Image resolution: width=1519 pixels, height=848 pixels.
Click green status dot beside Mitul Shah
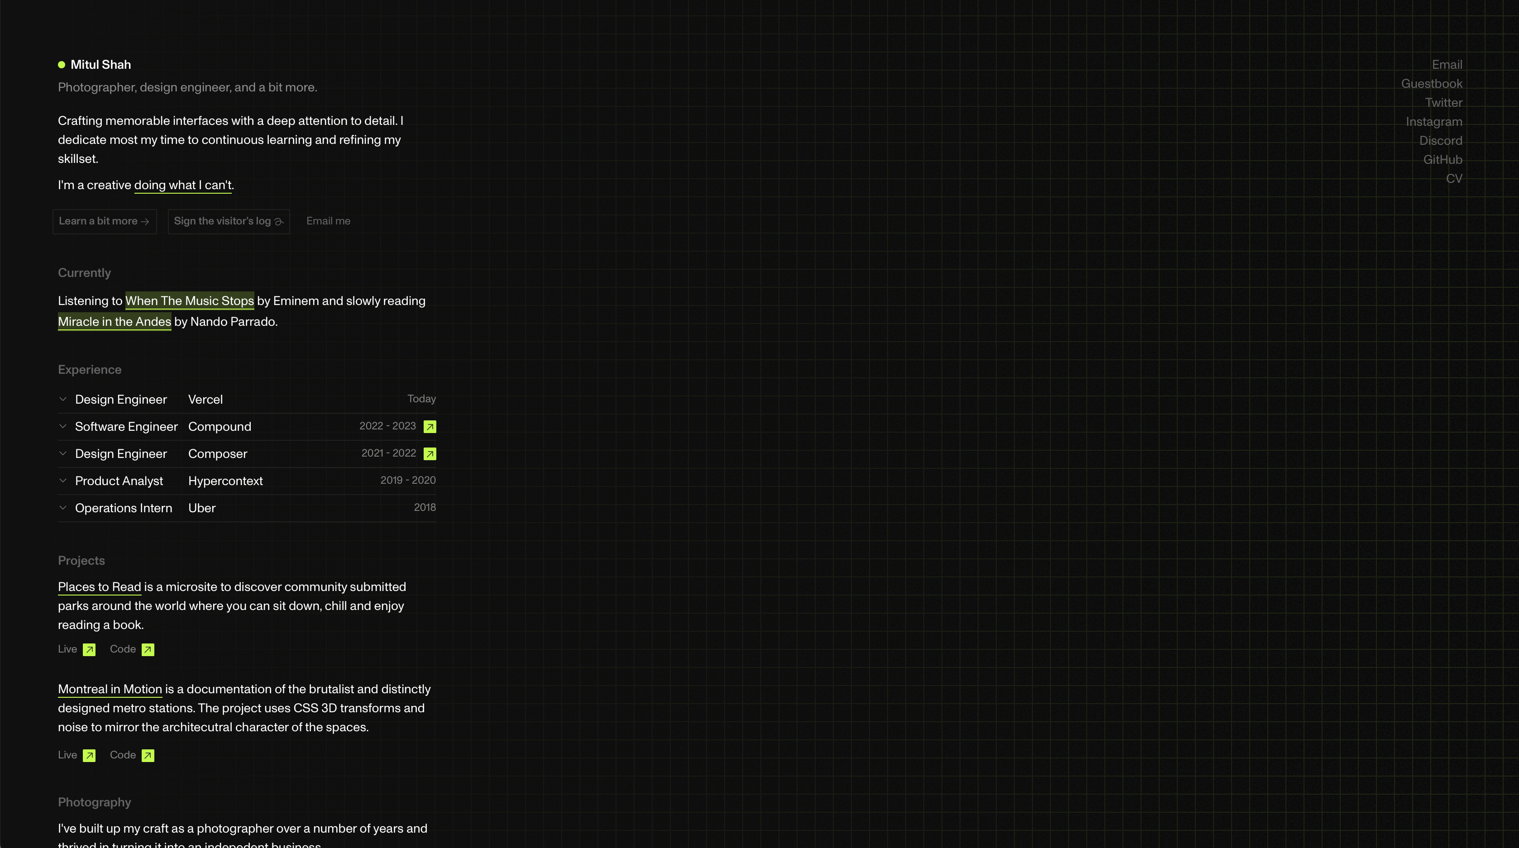tap(61, 65)
